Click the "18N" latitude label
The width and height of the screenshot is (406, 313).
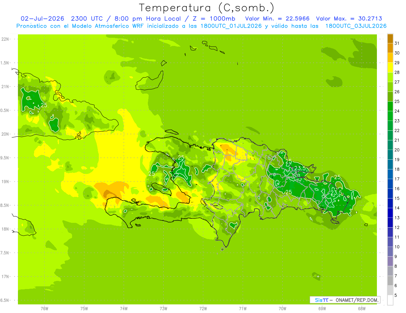(x=5, y=229)
